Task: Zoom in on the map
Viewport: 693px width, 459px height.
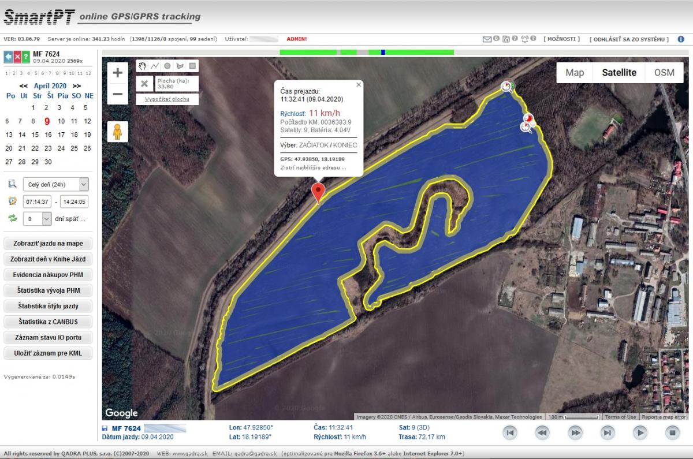Action: pos(118,73)
